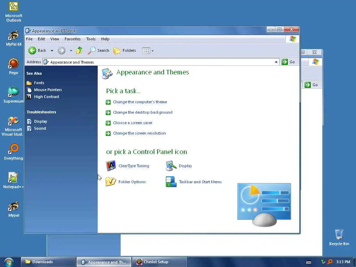Screen dimensions: 356x267
Task: Open the Search magnifier in toolbar
Action: (98, 50)
